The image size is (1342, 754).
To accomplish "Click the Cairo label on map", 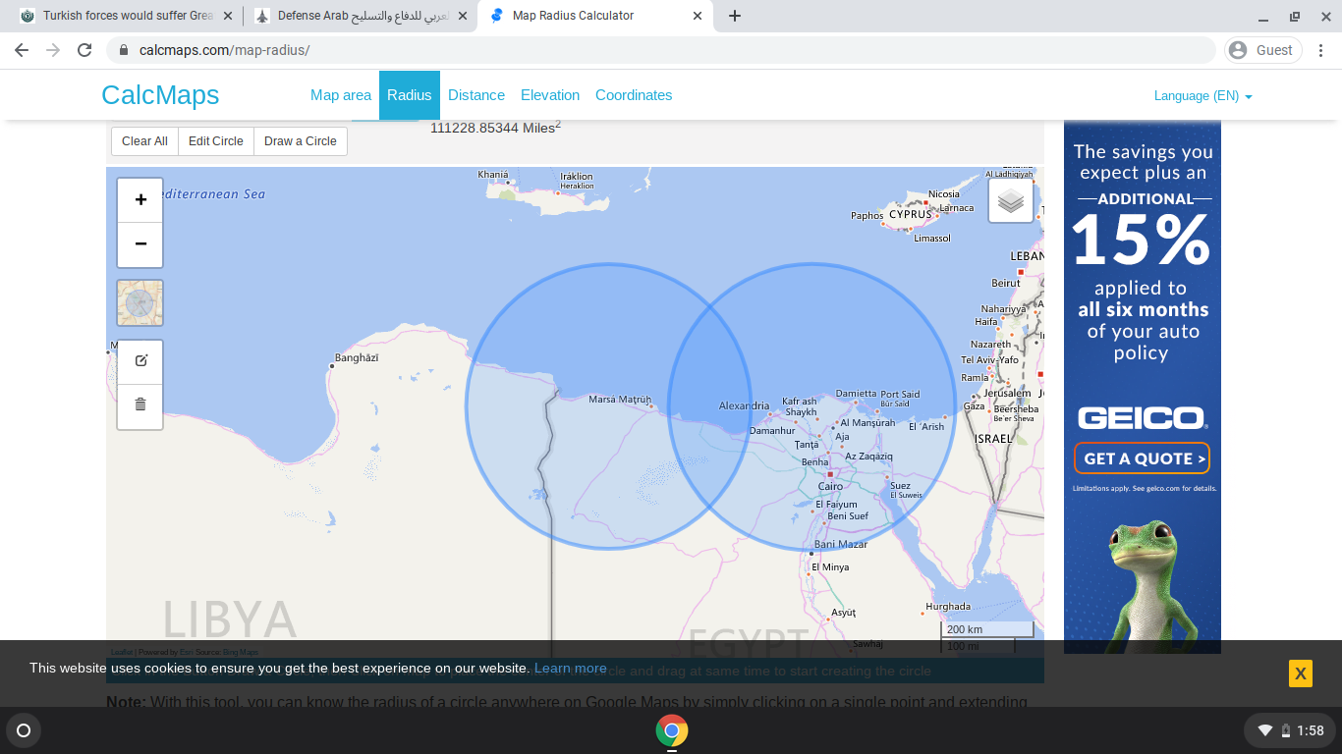I will coord(830,486).
